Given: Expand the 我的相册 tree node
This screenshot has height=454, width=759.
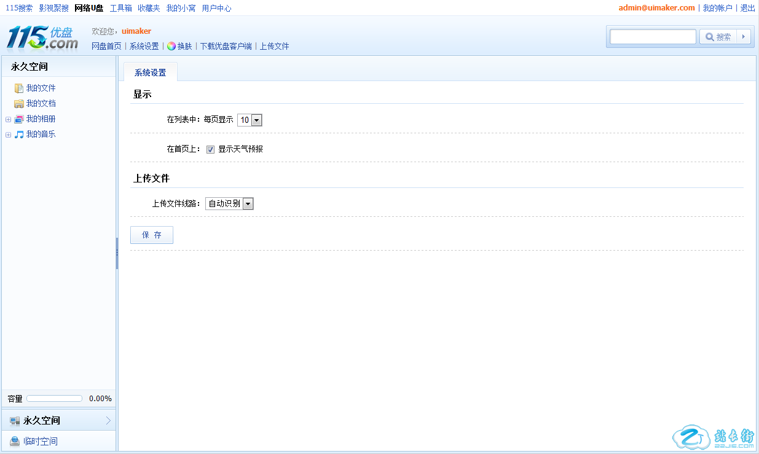Looking at the screenshot, I should (8, 119).
